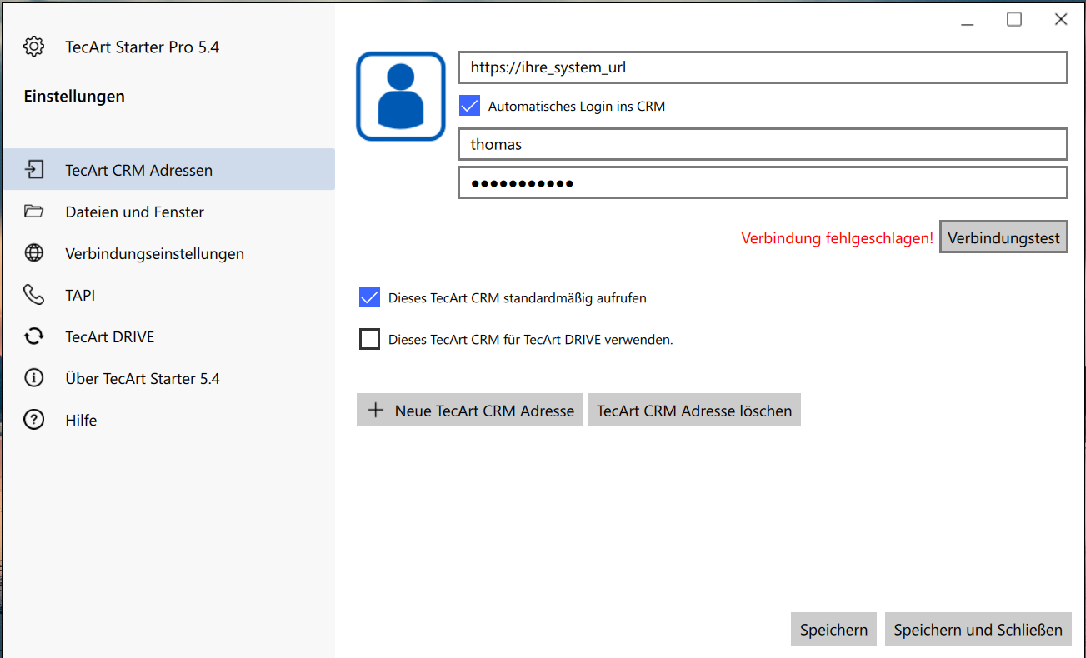Click the info icon for Über TecArt Starter
1086x658 pixels.
[x=33, y=378]
